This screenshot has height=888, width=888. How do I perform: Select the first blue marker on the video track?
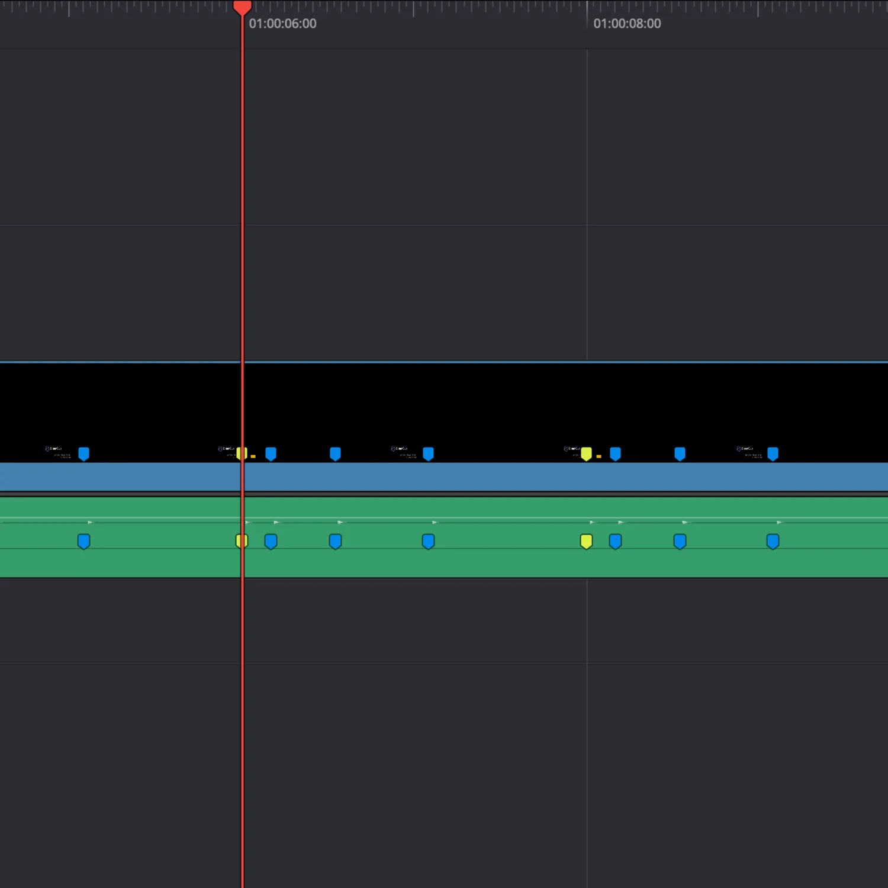click(x=83, y=453)
